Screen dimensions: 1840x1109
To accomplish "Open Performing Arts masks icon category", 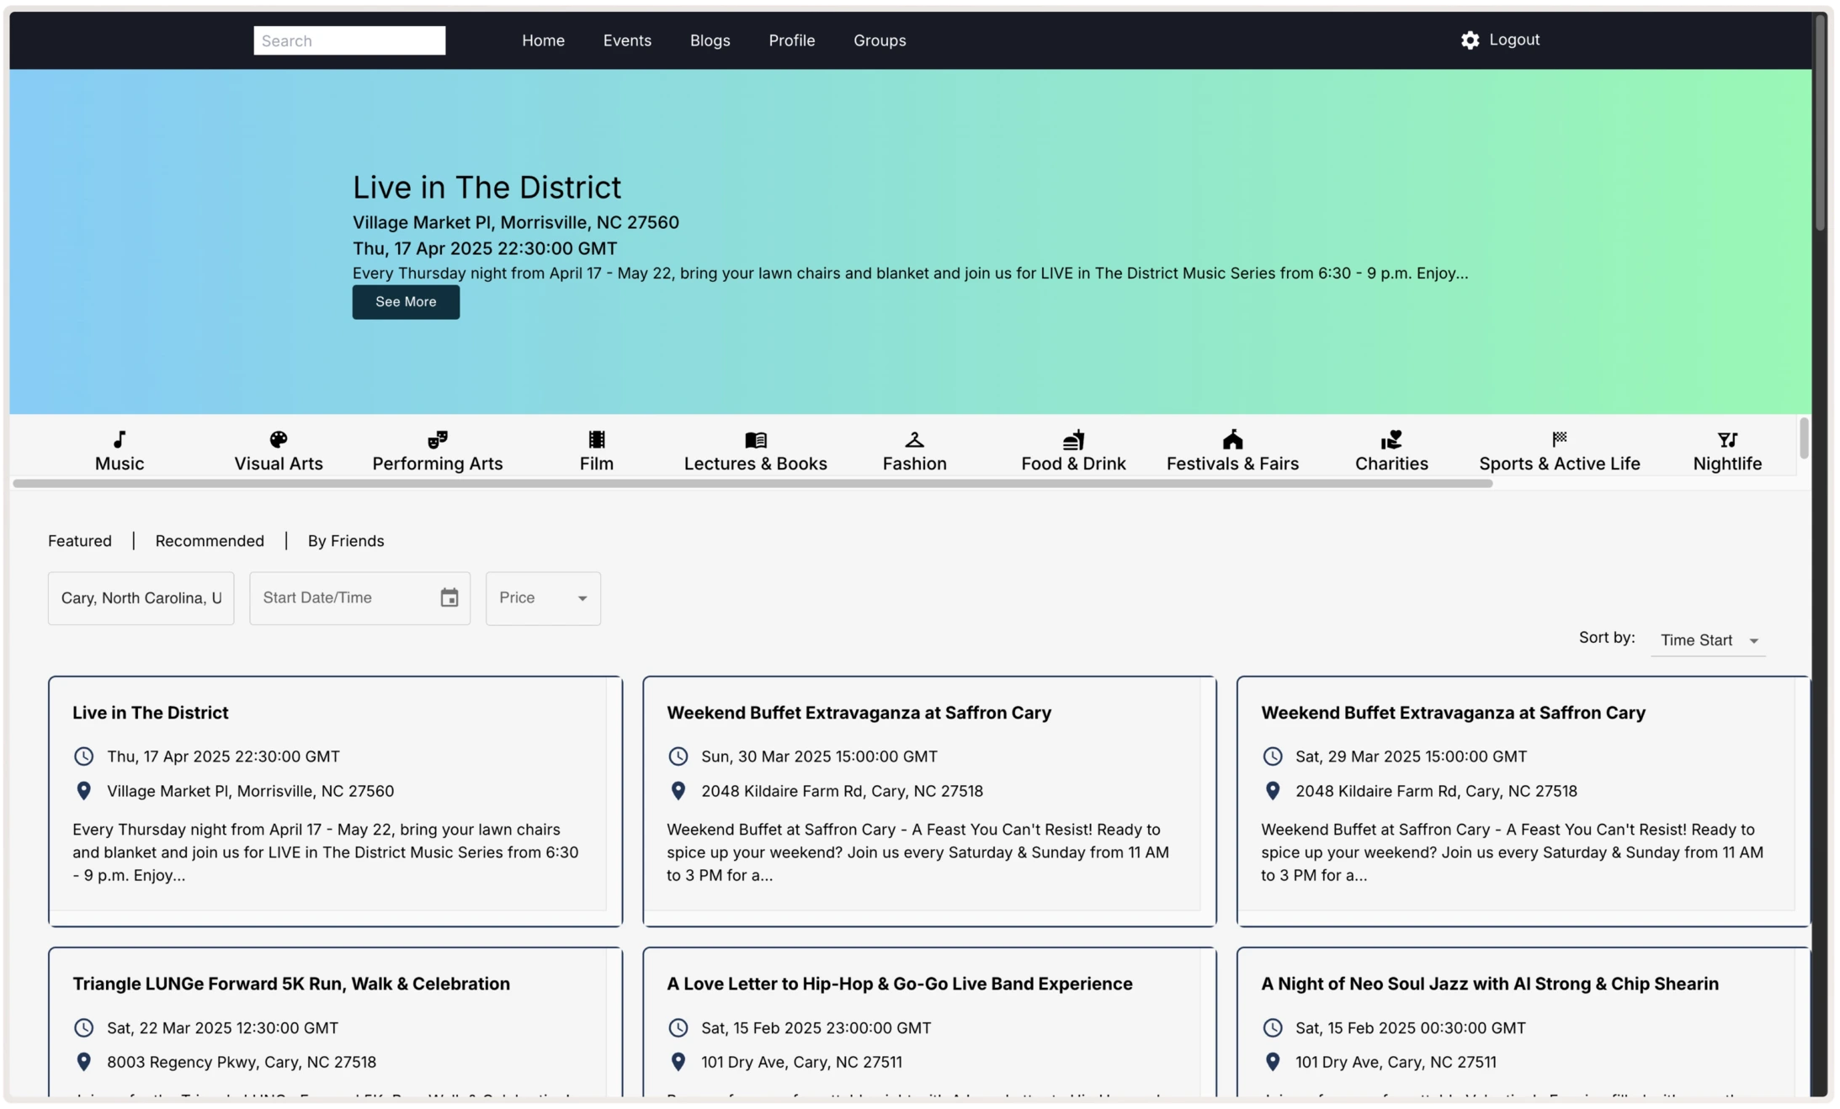I will tap(437, 439).
